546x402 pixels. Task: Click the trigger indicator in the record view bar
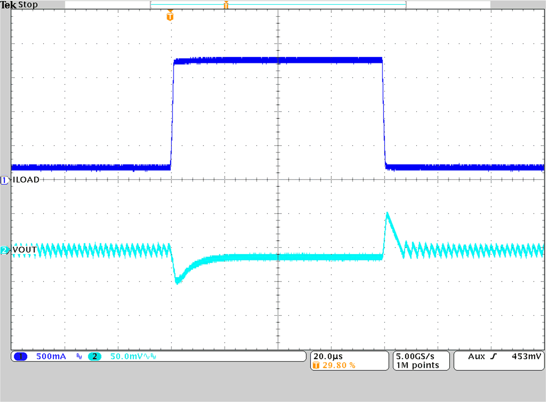226,5
